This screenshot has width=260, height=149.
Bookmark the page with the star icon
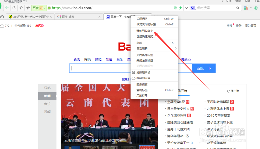pyautogui.click(x=28, y=8)
